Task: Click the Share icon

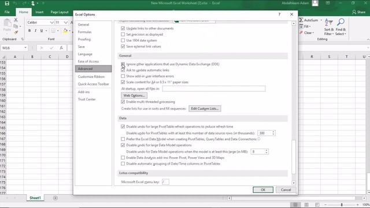Action: [x=354, y=12]
